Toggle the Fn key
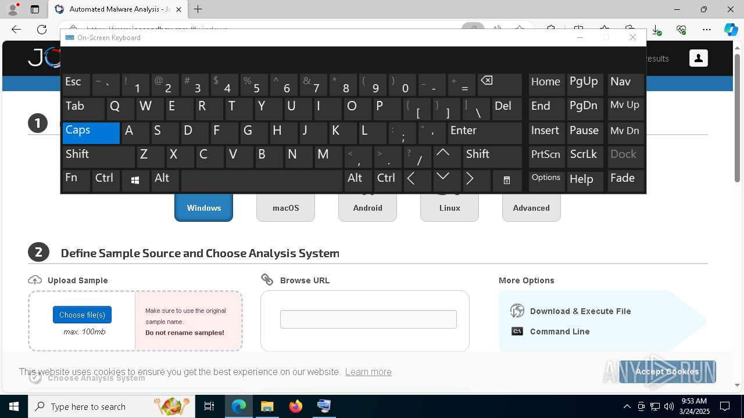Image resolution: width=744 pixels, height=418 pixels. pyautogui.click(x=76, y=181)
